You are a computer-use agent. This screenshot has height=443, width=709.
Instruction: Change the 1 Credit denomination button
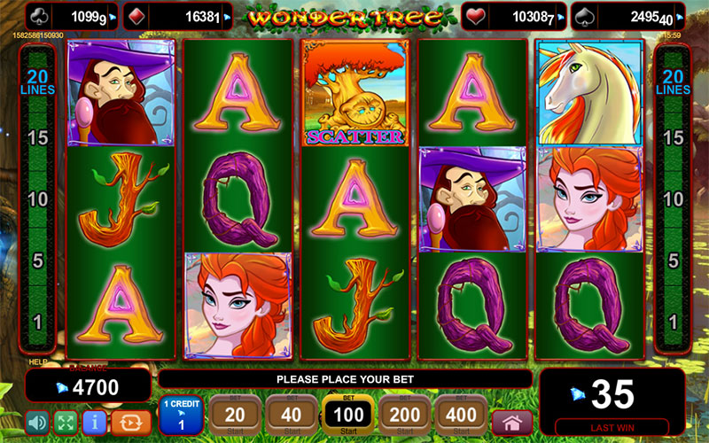(x=182, y=415)
